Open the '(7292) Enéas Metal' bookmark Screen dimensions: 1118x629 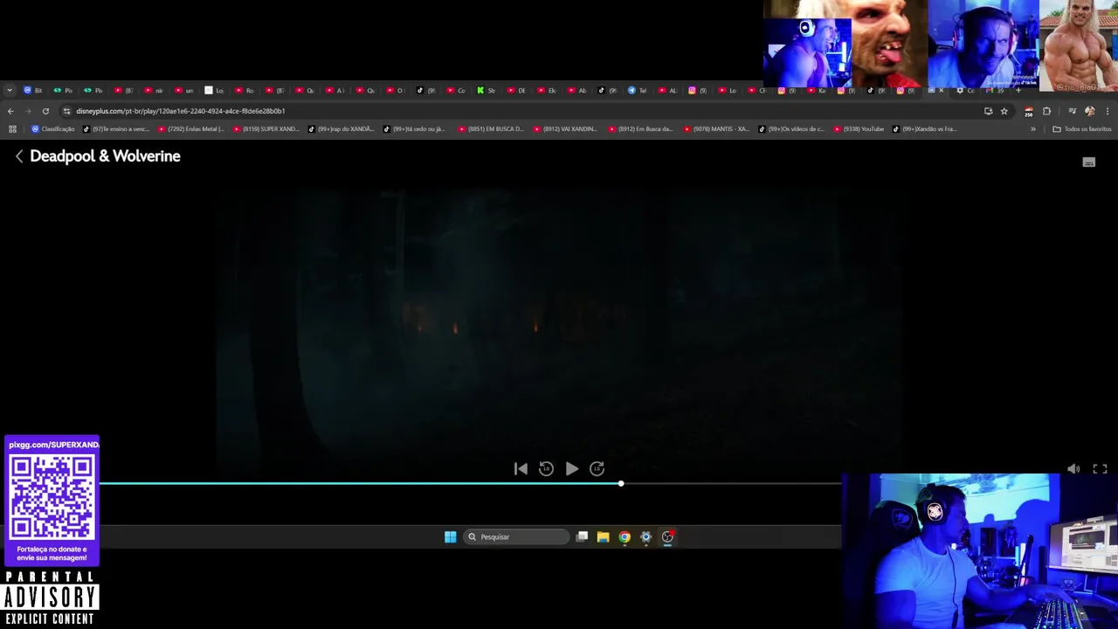191,129
